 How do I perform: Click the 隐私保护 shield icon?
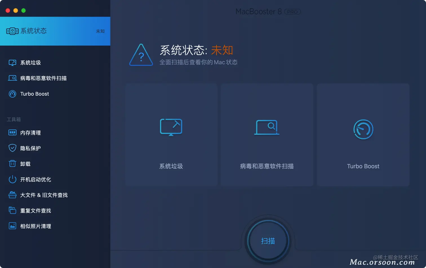(12, 148)
